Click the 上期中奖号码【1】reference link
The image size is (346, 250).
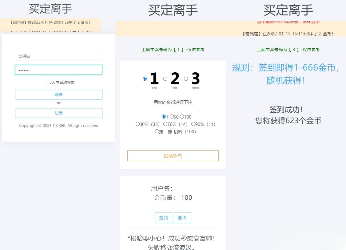[x=173, y=50]
